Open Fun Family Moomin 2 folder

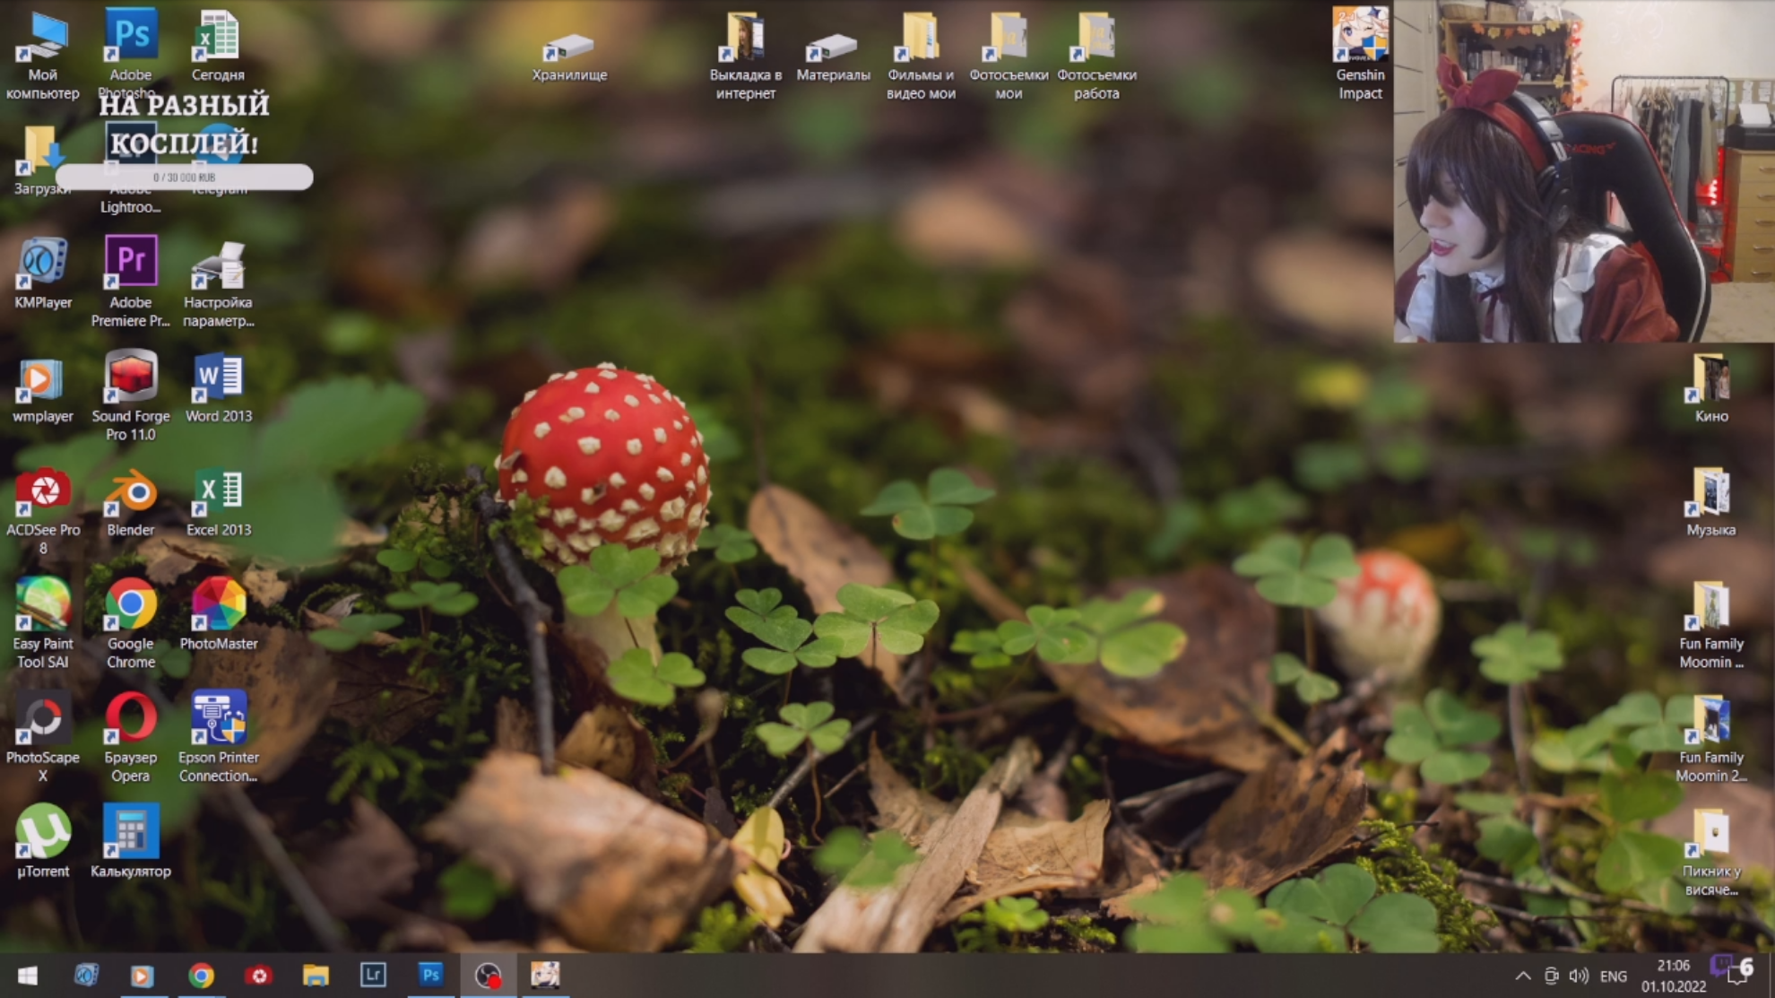[1710, 739]
